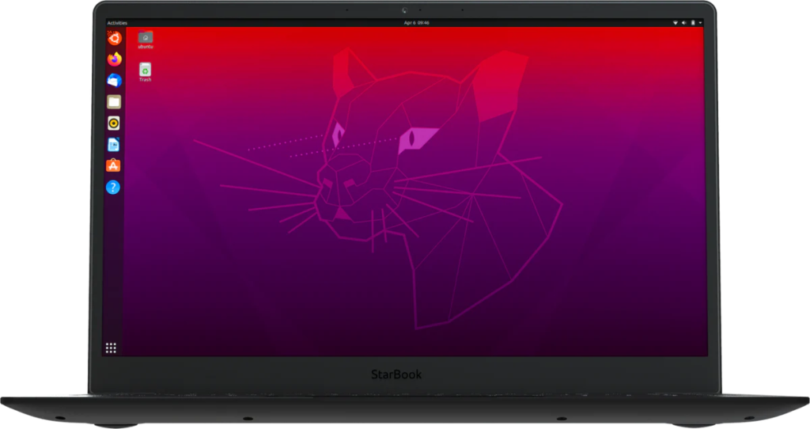Screen dimensions: 810x429
Task: Click the battery status icon
Action: (x=693, y=23)
